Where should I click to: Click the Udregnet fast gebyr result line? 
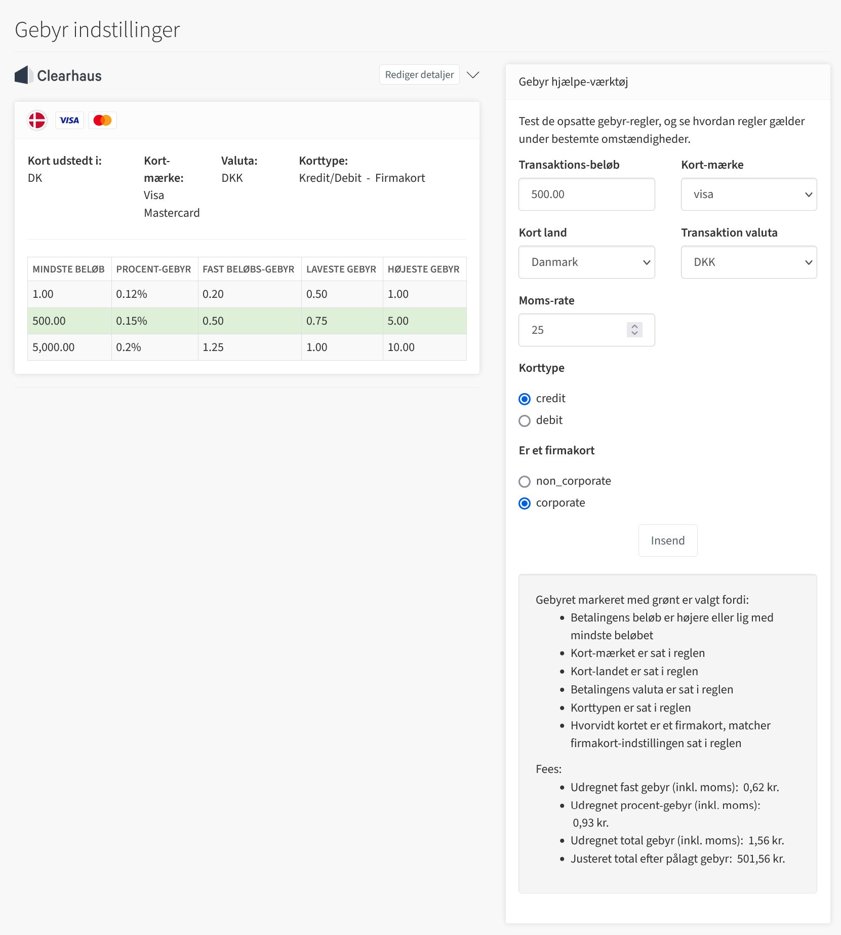coord(674,787)
